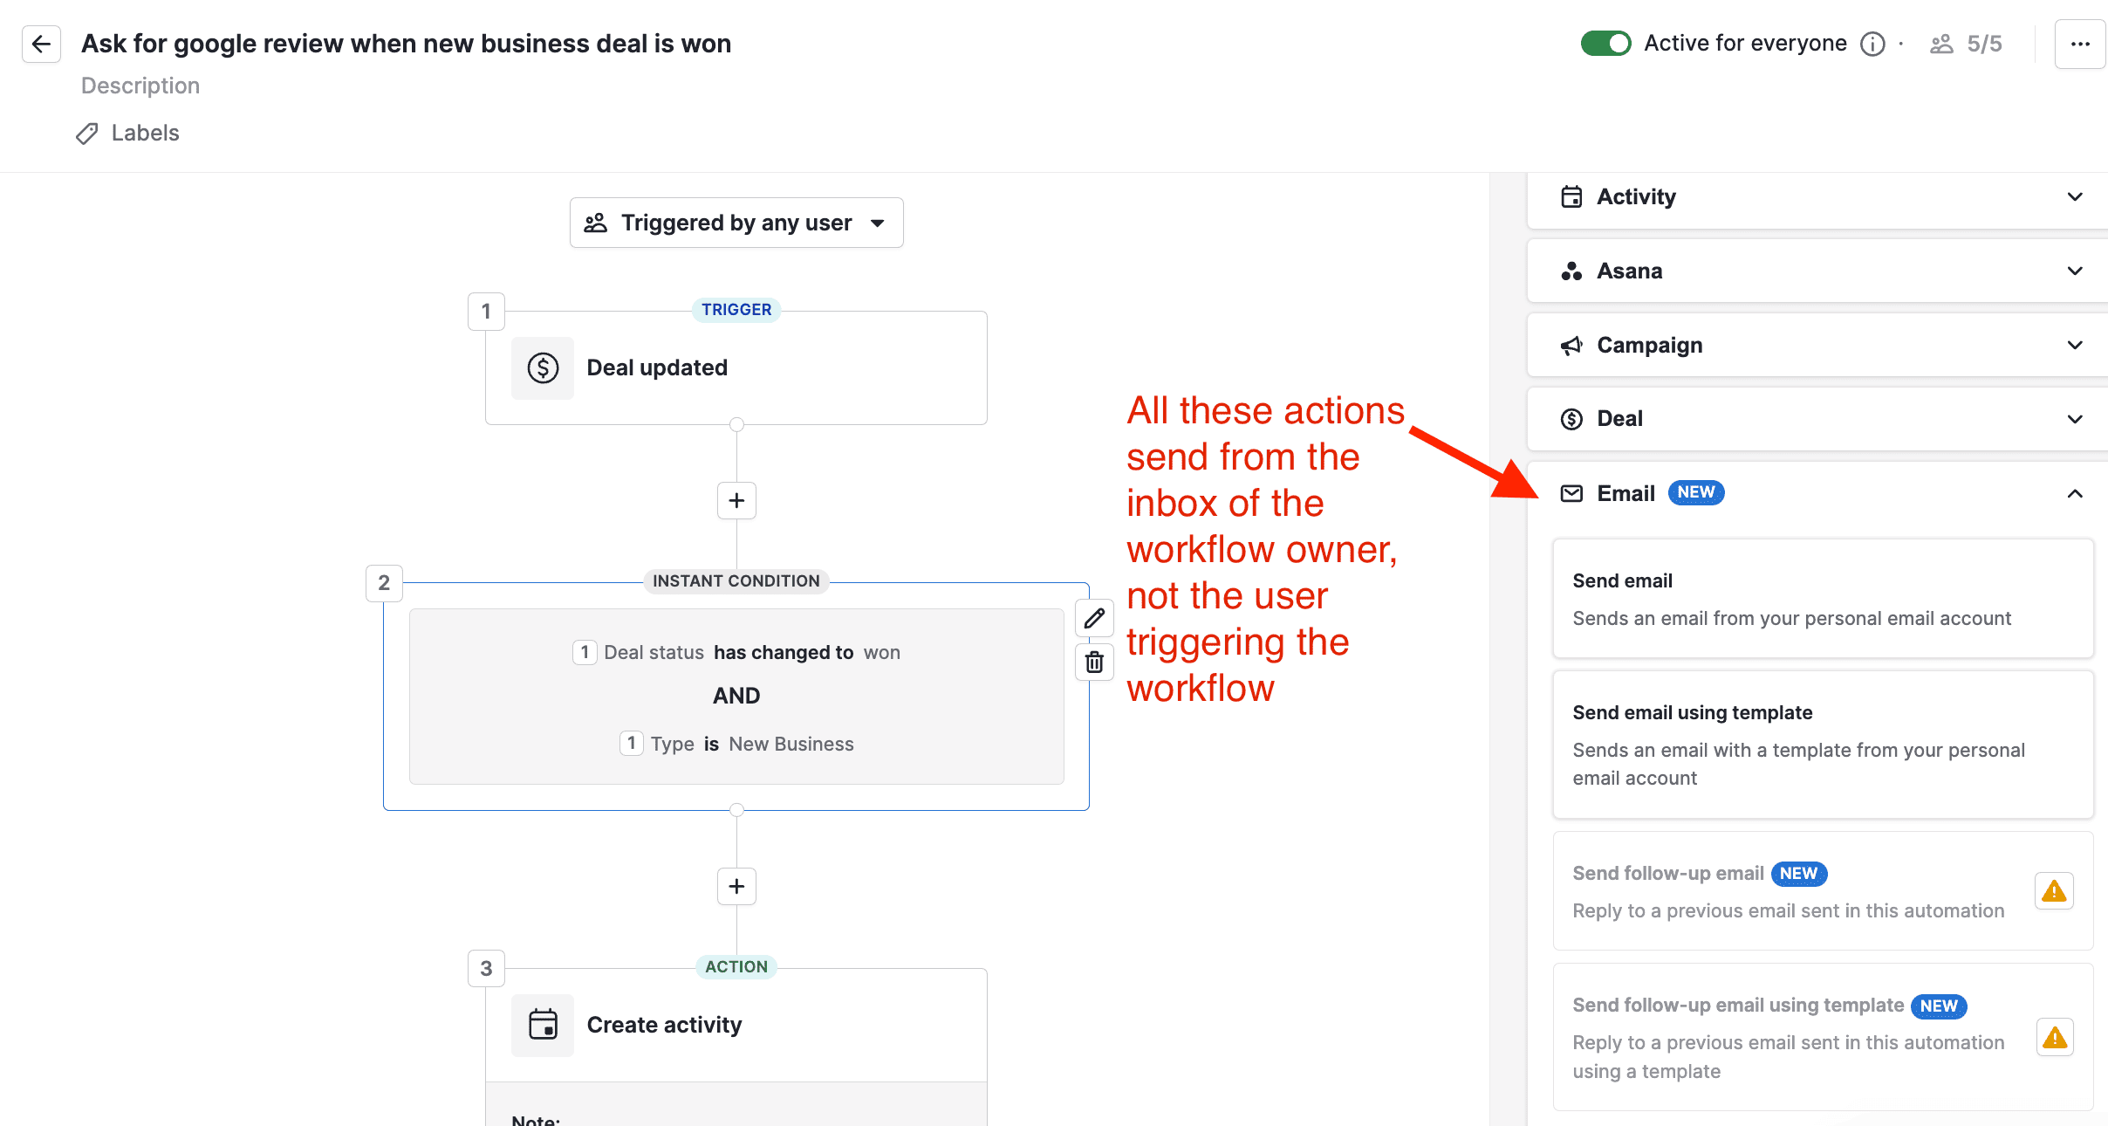Open the Triggered by any user dropdown
This screenshot has height=1126, width=2108.
(736, 223)
